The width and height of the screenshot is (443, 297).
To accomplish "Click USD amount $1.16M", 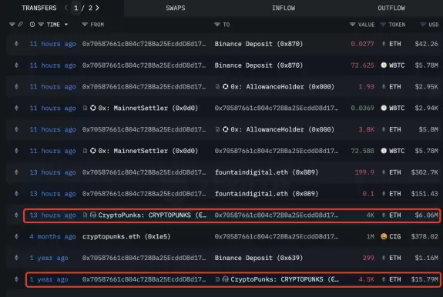I will [x=426, y=258].
